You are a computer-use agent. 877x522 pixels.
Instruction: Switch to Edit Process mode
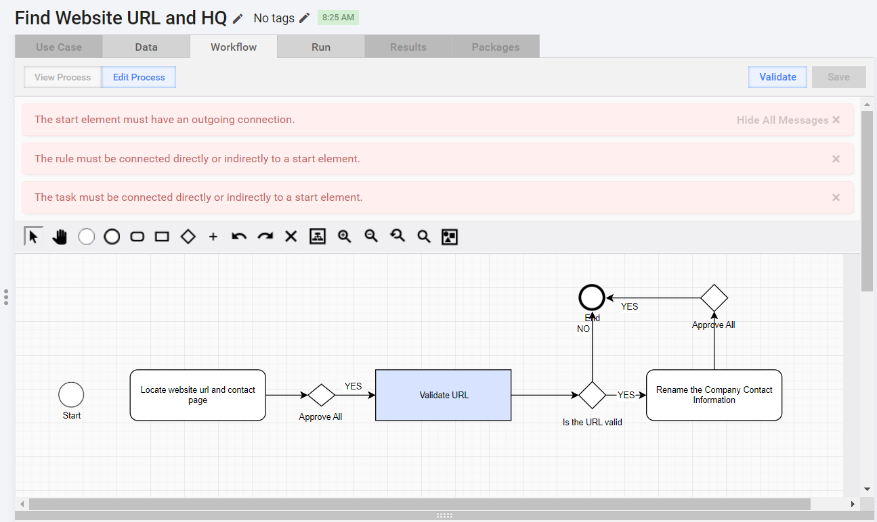[x=139, y=77]
